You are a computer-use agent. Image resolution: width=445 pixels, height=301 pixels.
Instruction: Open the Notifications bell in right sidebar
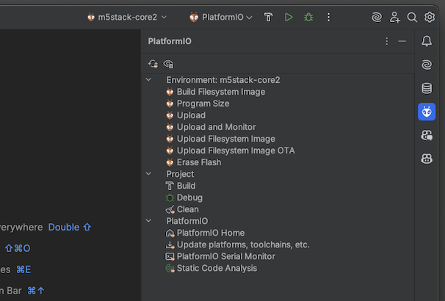427,42
